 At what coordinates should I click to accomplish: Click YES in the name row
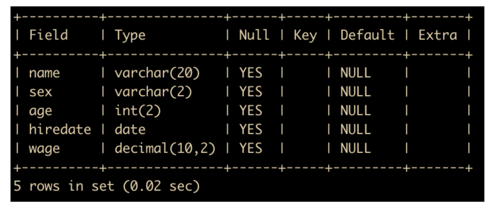tap(251, 73)
